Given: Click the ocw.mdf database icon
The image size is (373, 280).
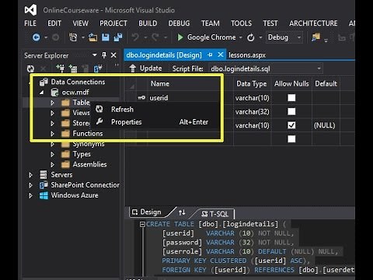Looking at the screenshot, I should click(54, 93).
